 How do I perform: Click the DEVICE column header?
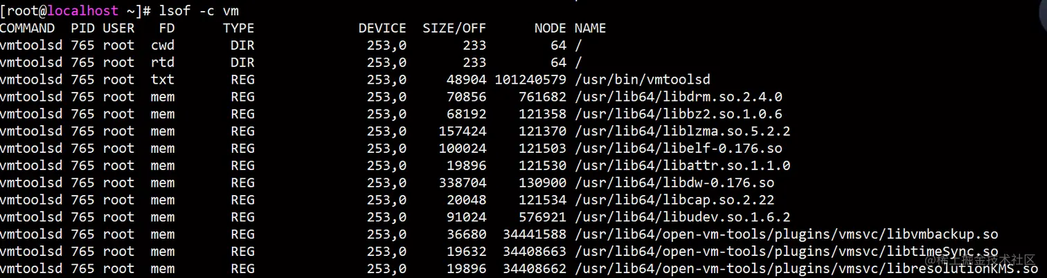pos(382,28)
